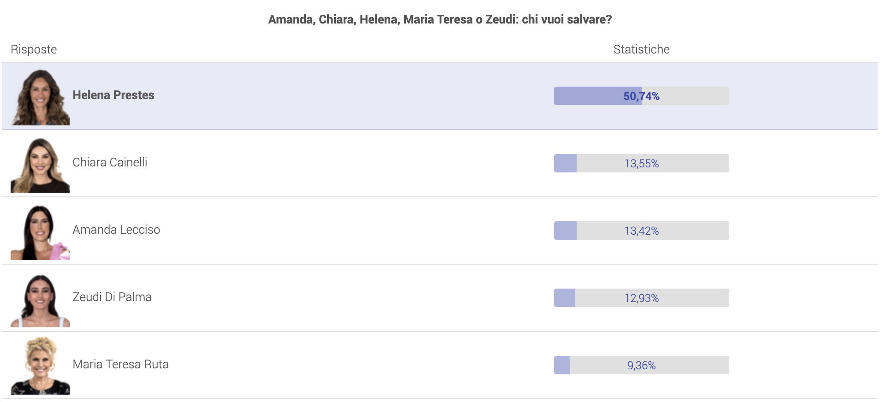882x402 pixels.
Task: Click Chiara Cainelli contestant photo
Action: (x=40, y=165)
